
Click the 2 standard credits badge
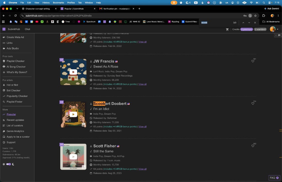260,29
